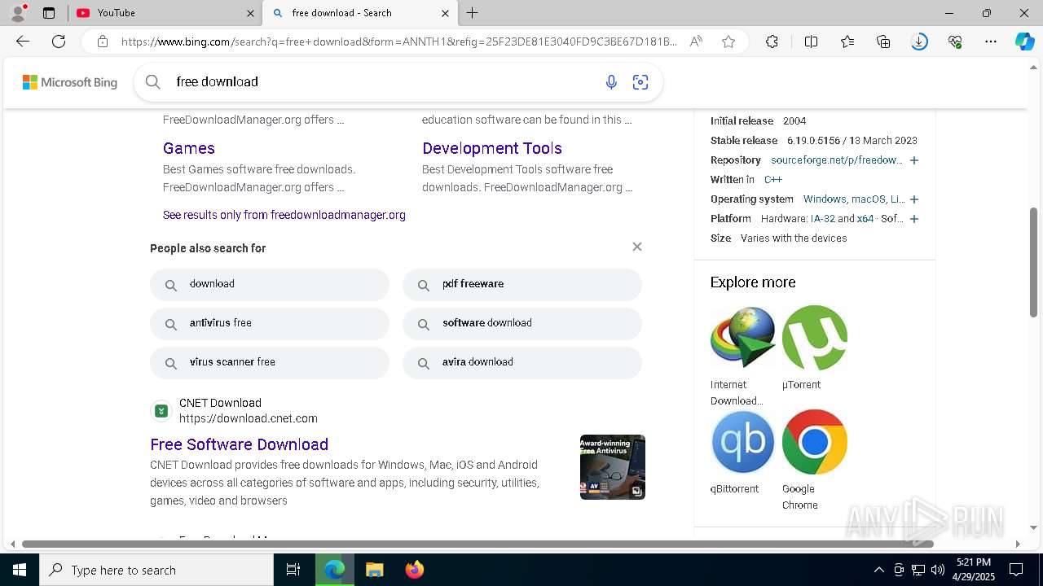Click the browser address bar URL
The image size is (1043, 586).
click(x=399, y=42)
